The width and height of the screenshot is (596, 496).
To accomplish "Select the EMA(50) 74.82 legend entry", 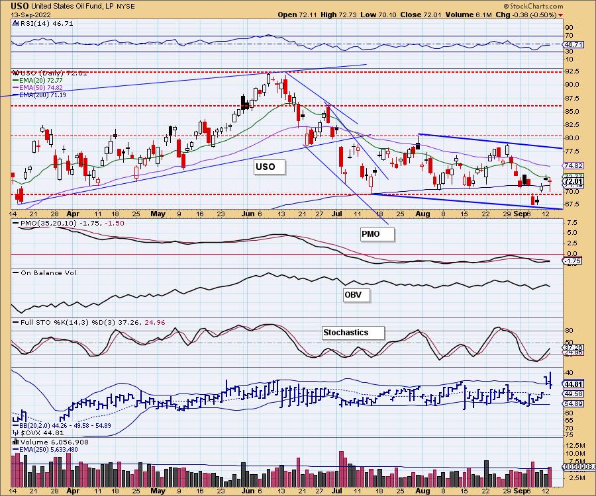I will pyautogui.click(x=38, y=88).
